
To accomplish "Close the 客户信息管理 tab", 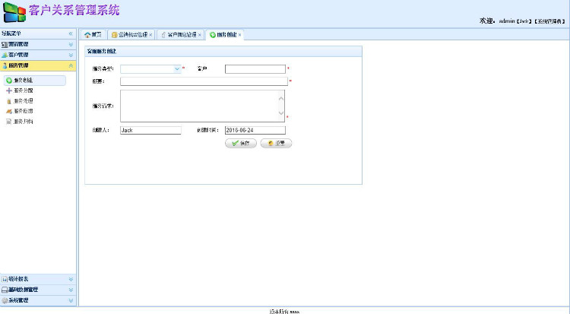I will pyautogui.click(x=200, y=35).
